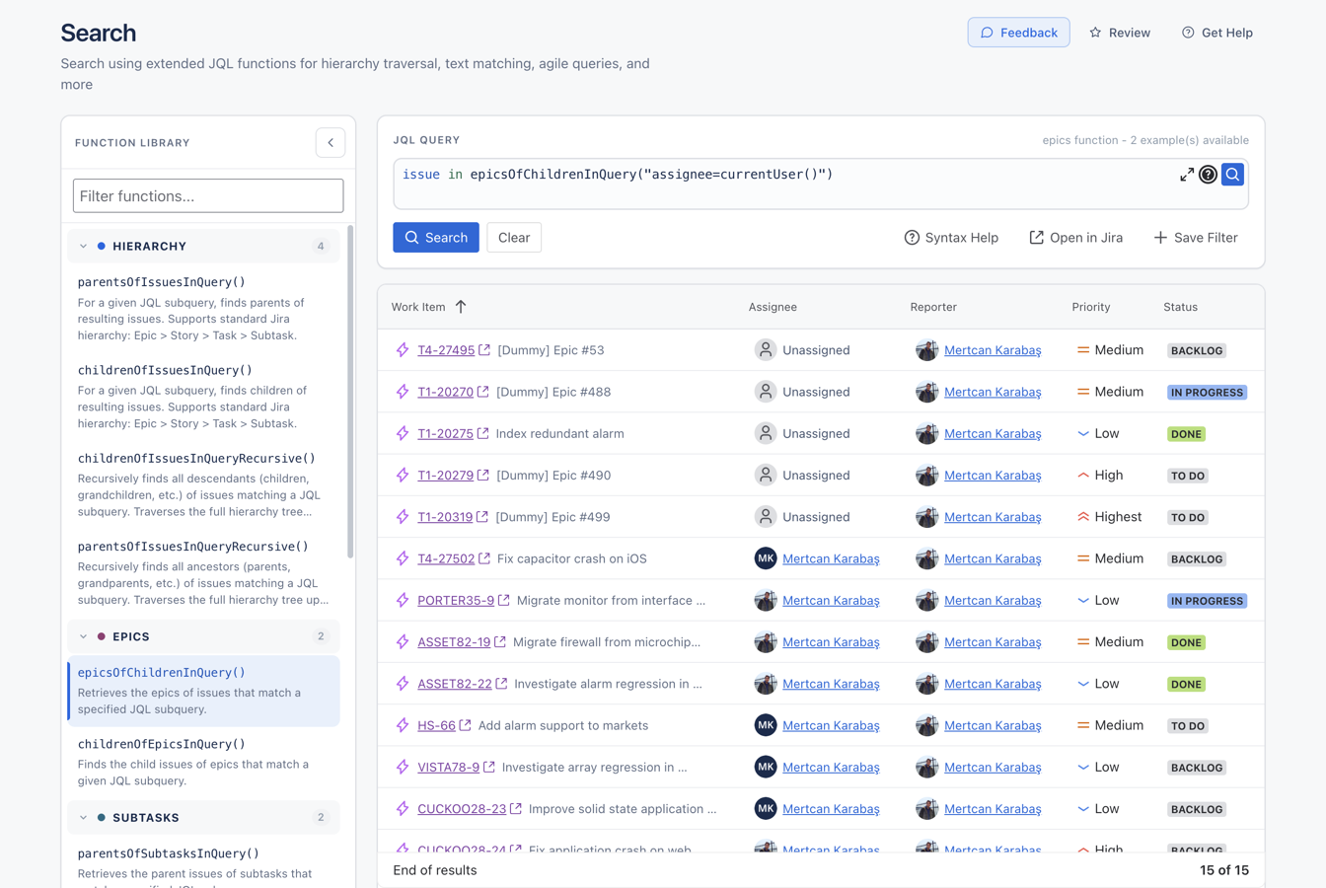Sort by Work Item arrow
This screenshot has height=888, width=1326.
coord(461,307)
